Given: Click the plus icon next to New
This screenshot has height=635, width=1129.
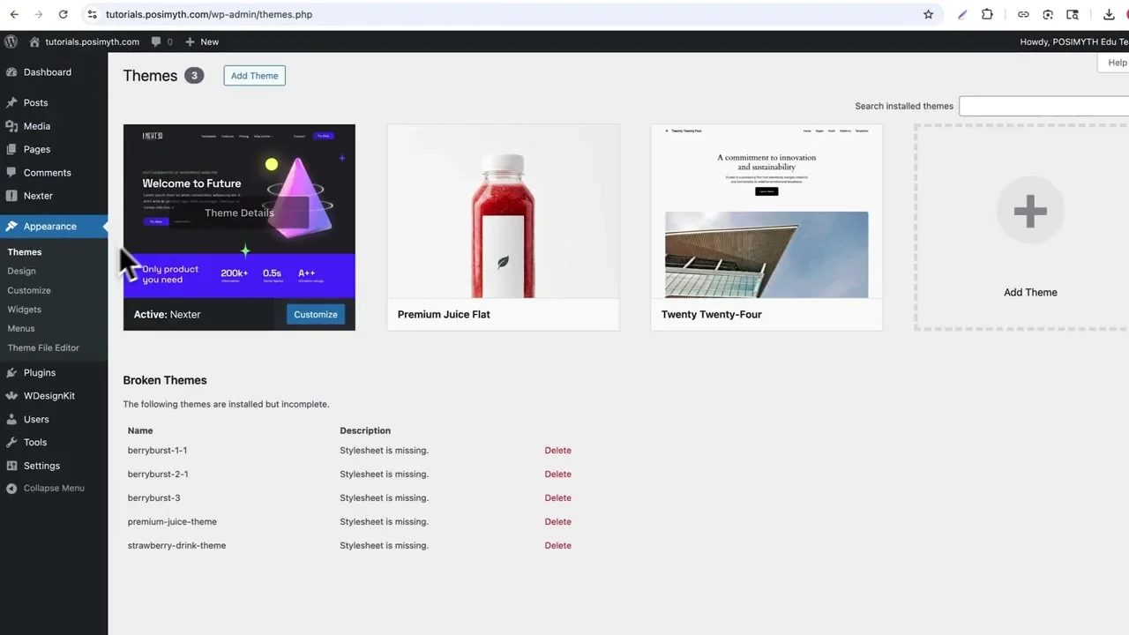Looking at the screenshot, I should [x=190, y=41].
